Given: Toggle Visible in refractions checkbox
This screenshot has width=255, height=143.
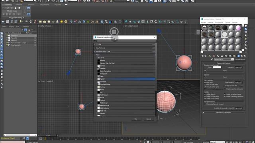Looking at the screenshot, I should (205, 99).
